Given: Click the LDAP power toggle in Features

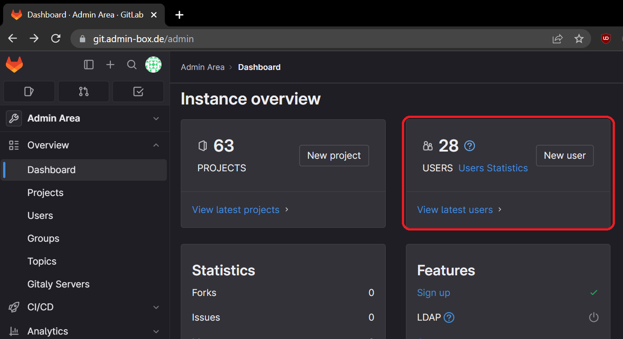Looking at the screenshot, I should click(x=593, y=317).
